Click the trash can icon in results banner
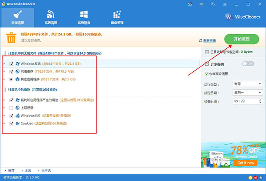Viewport: 266px width, 181px height. [x=11, y=38]
